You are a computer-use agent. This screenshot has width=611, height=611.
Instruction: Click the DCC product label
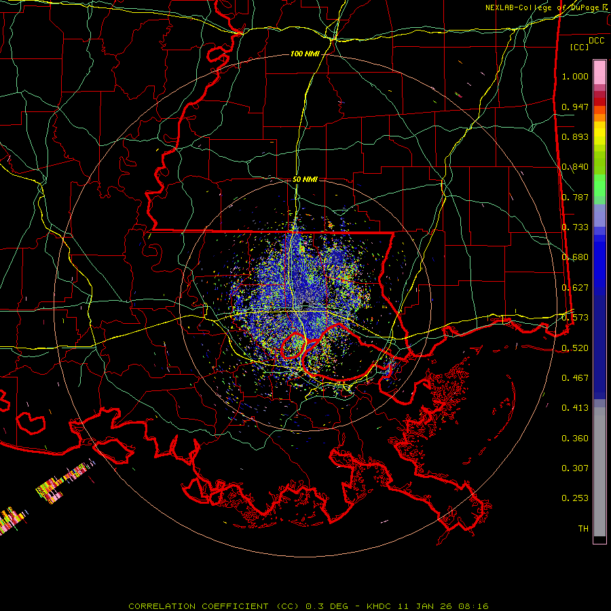click(597, 41)
